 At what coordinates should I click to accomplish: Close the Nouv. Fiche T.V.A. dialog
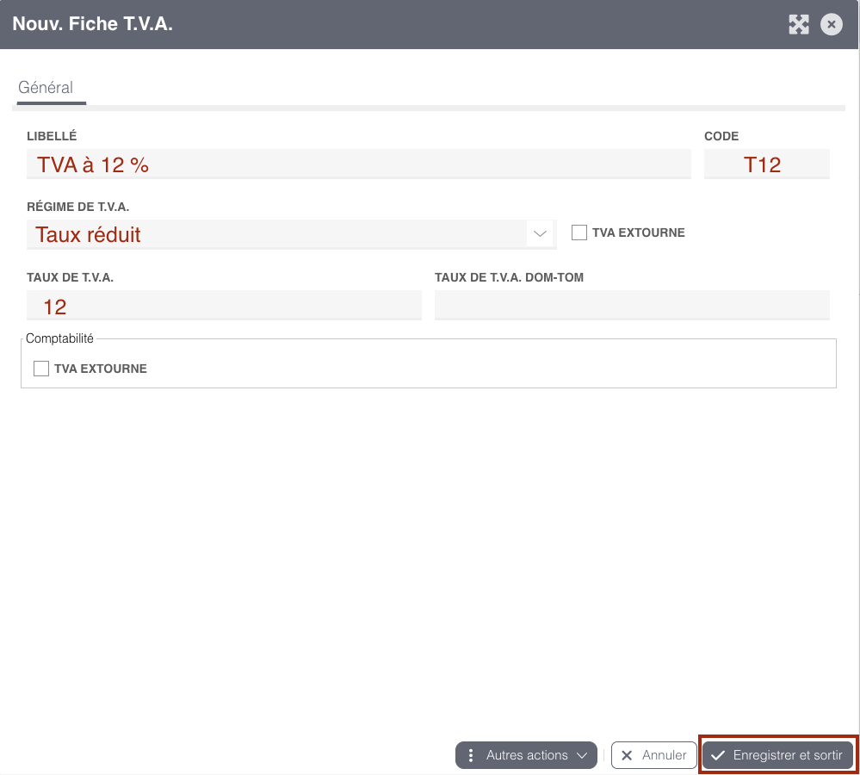coord(832,24)
